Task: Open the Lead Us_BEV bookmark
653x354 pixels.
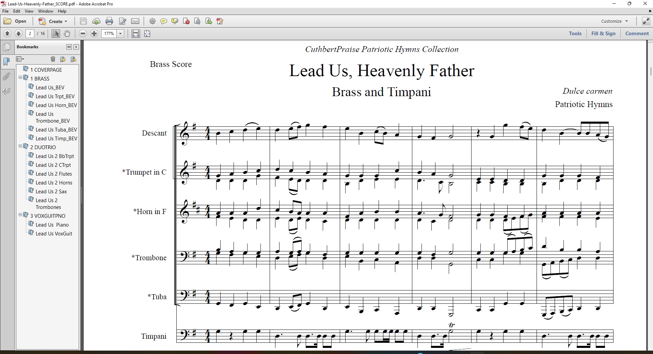Action: point(50,88)
